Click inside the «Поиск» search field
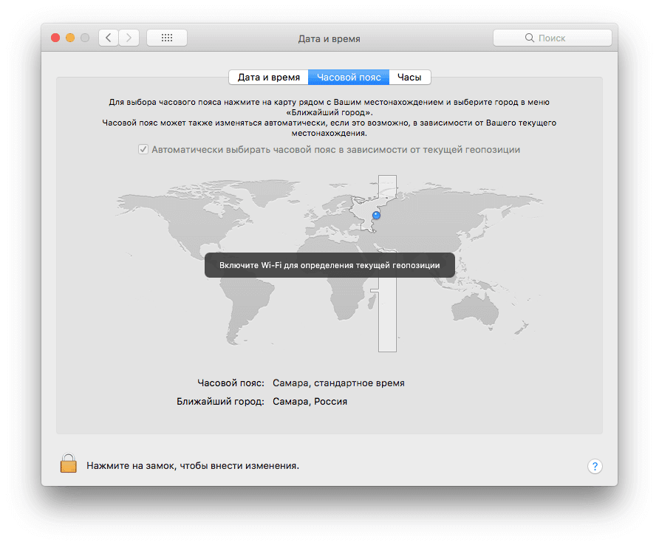The image size is (659, 545). (553, 38)
